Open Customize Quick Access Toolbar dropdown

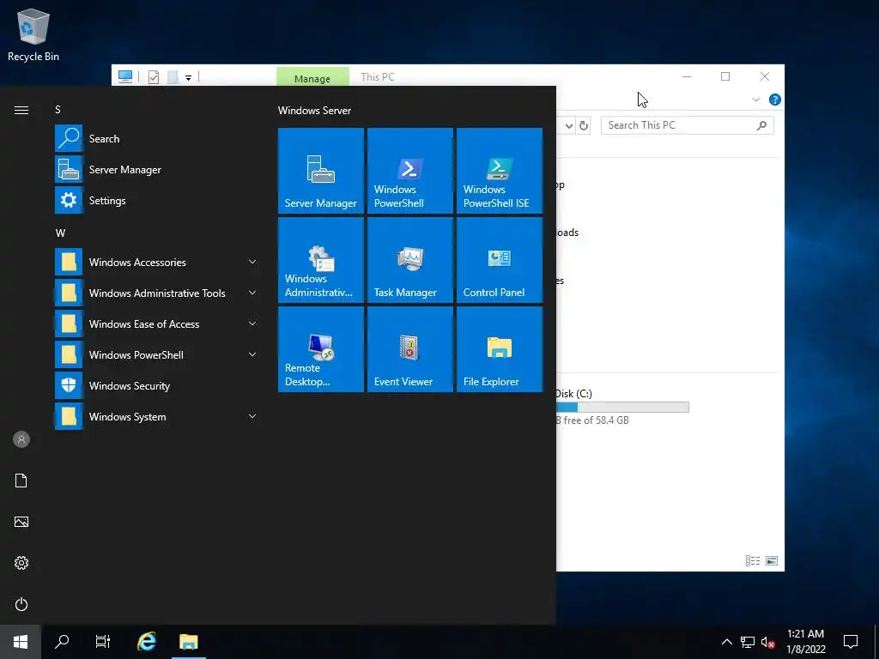tap(188, 78)
